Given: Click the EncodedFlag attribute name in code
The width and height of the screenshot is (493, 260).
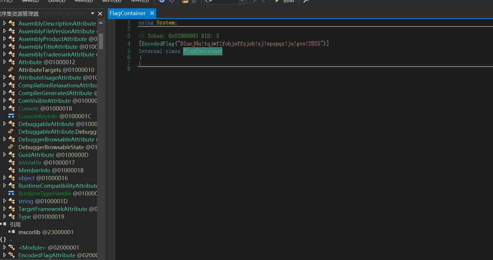Looking at the screenshot, I should (158, 44).
